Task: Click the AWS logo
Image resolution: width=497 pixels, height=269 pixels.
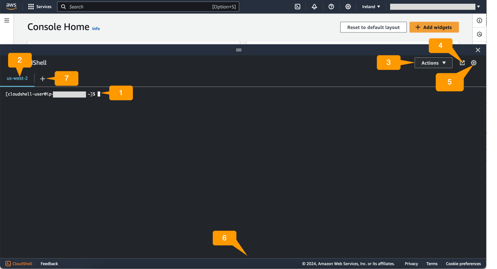Action: [11, 6]
